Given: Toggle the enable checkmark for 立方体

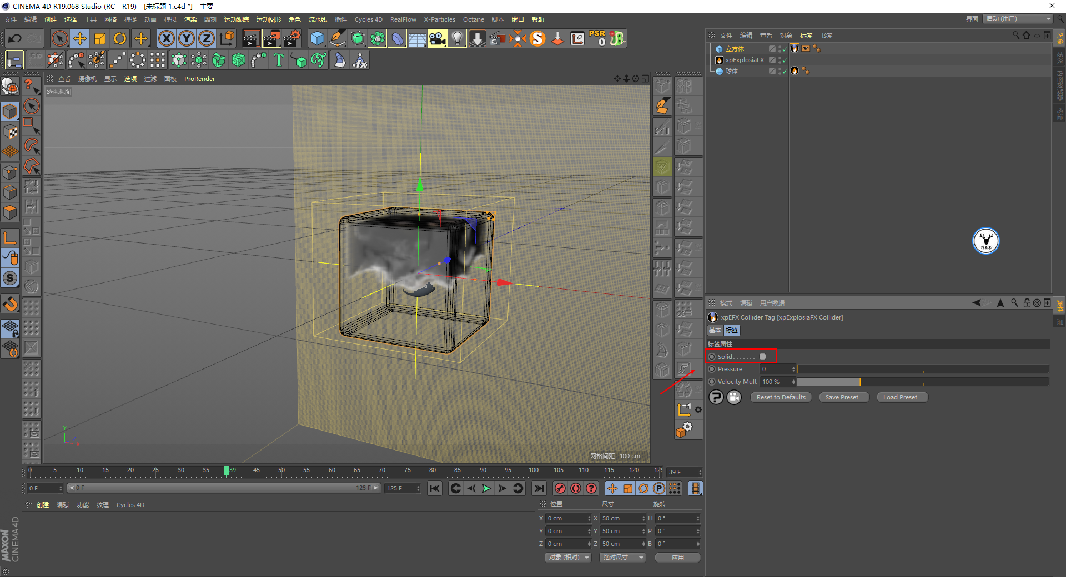Looking at the screenshot, I should (785, 49).
